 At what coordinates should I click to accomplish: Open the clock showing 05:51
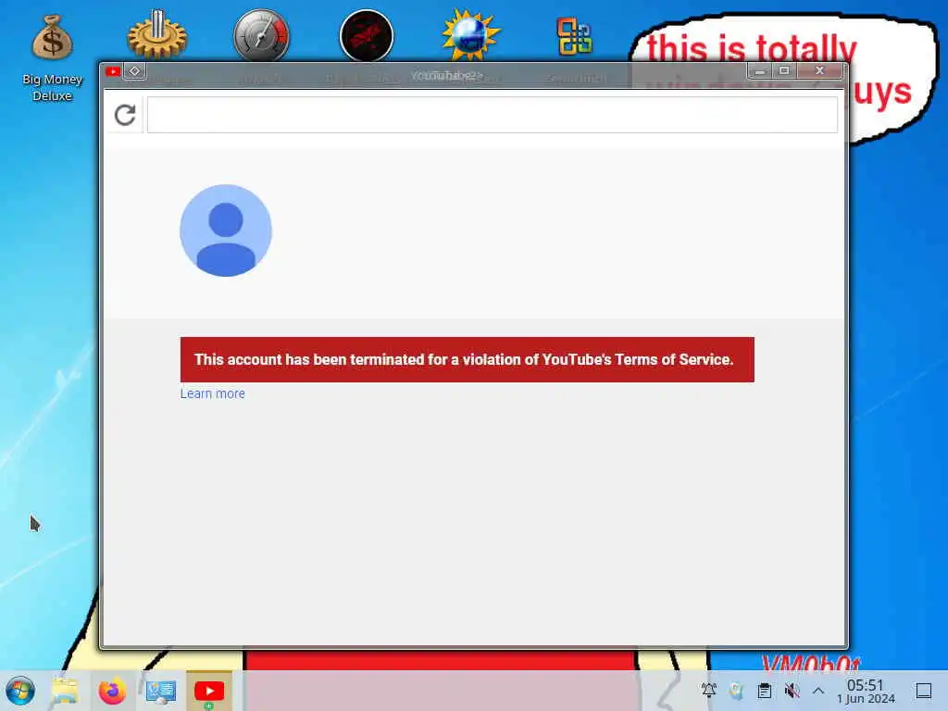click(x=866, y=691)
